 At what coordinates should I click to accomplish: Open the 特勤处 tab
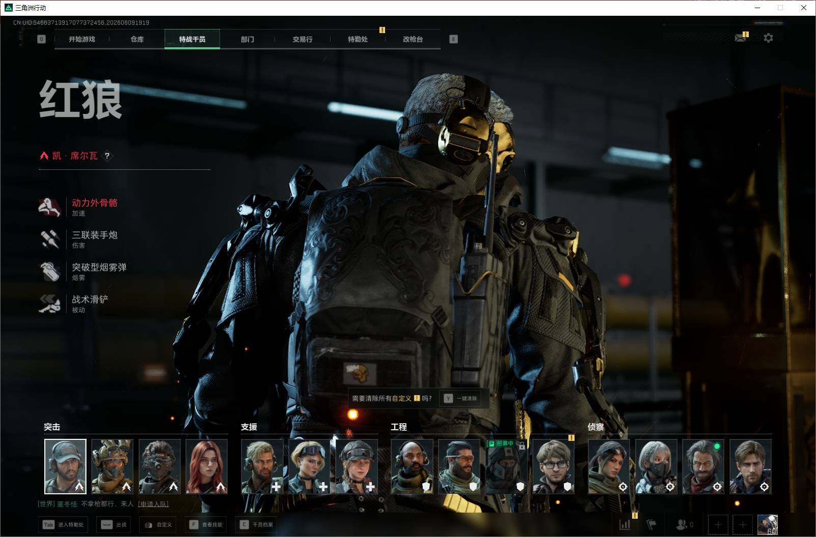coord(358,39)
